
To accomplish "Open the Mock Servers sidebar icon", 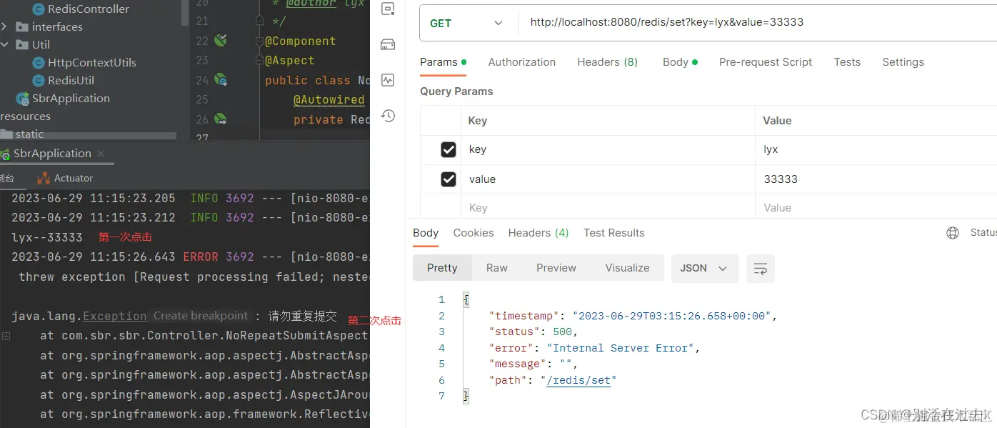I will 388,45.
